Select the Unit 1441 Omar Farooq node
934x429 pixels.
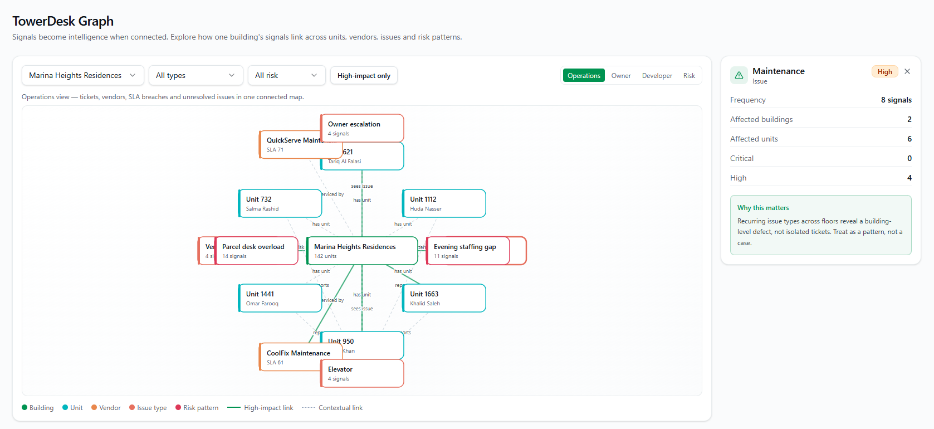(280, 298)
